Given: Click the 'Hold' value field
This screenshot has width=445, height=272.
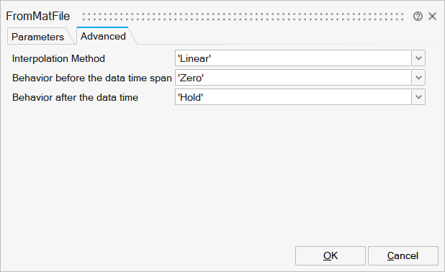Looking at the screenshot, I should 293,97.
